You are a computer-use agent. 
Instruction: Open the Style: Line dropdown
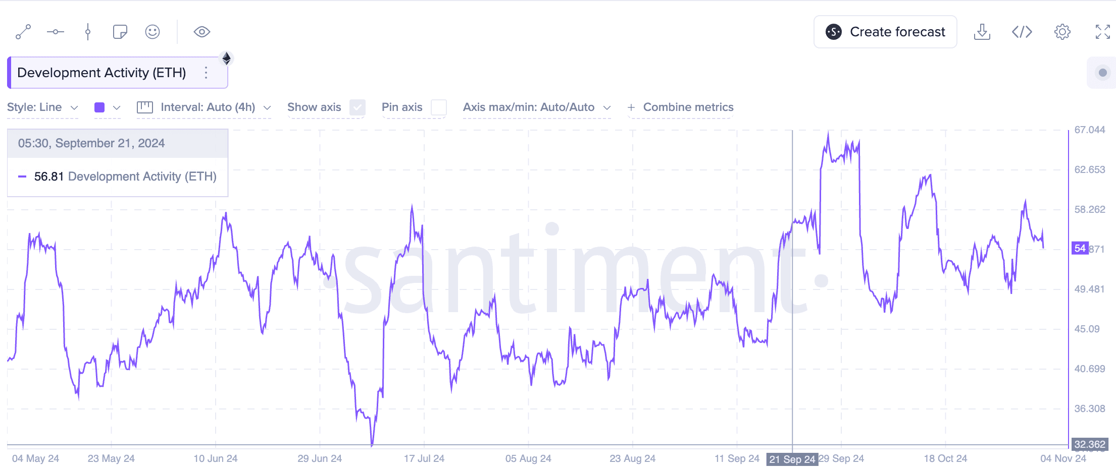[43, 107]
